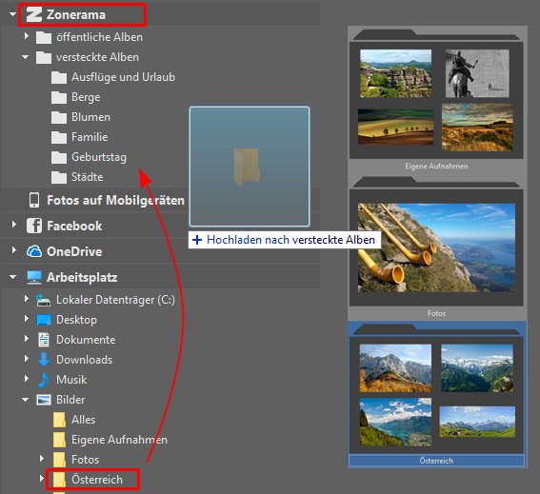
Task: Click the Downloads blue arrow icon
Action: pyautogui.click(x=44, y=360)
